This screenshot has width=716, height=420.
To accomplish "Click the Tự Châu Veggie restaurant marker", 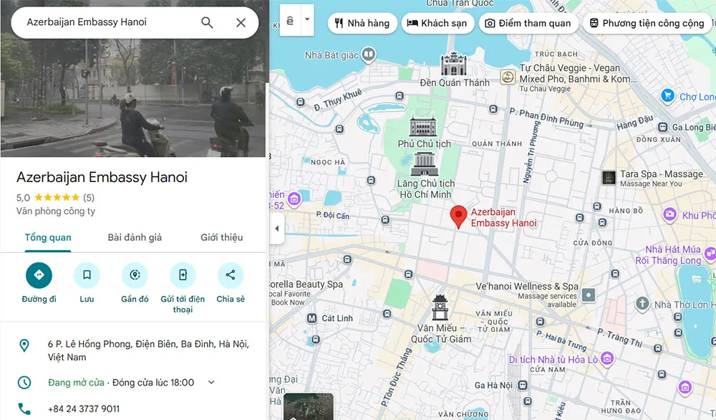I will pos(508,77).
